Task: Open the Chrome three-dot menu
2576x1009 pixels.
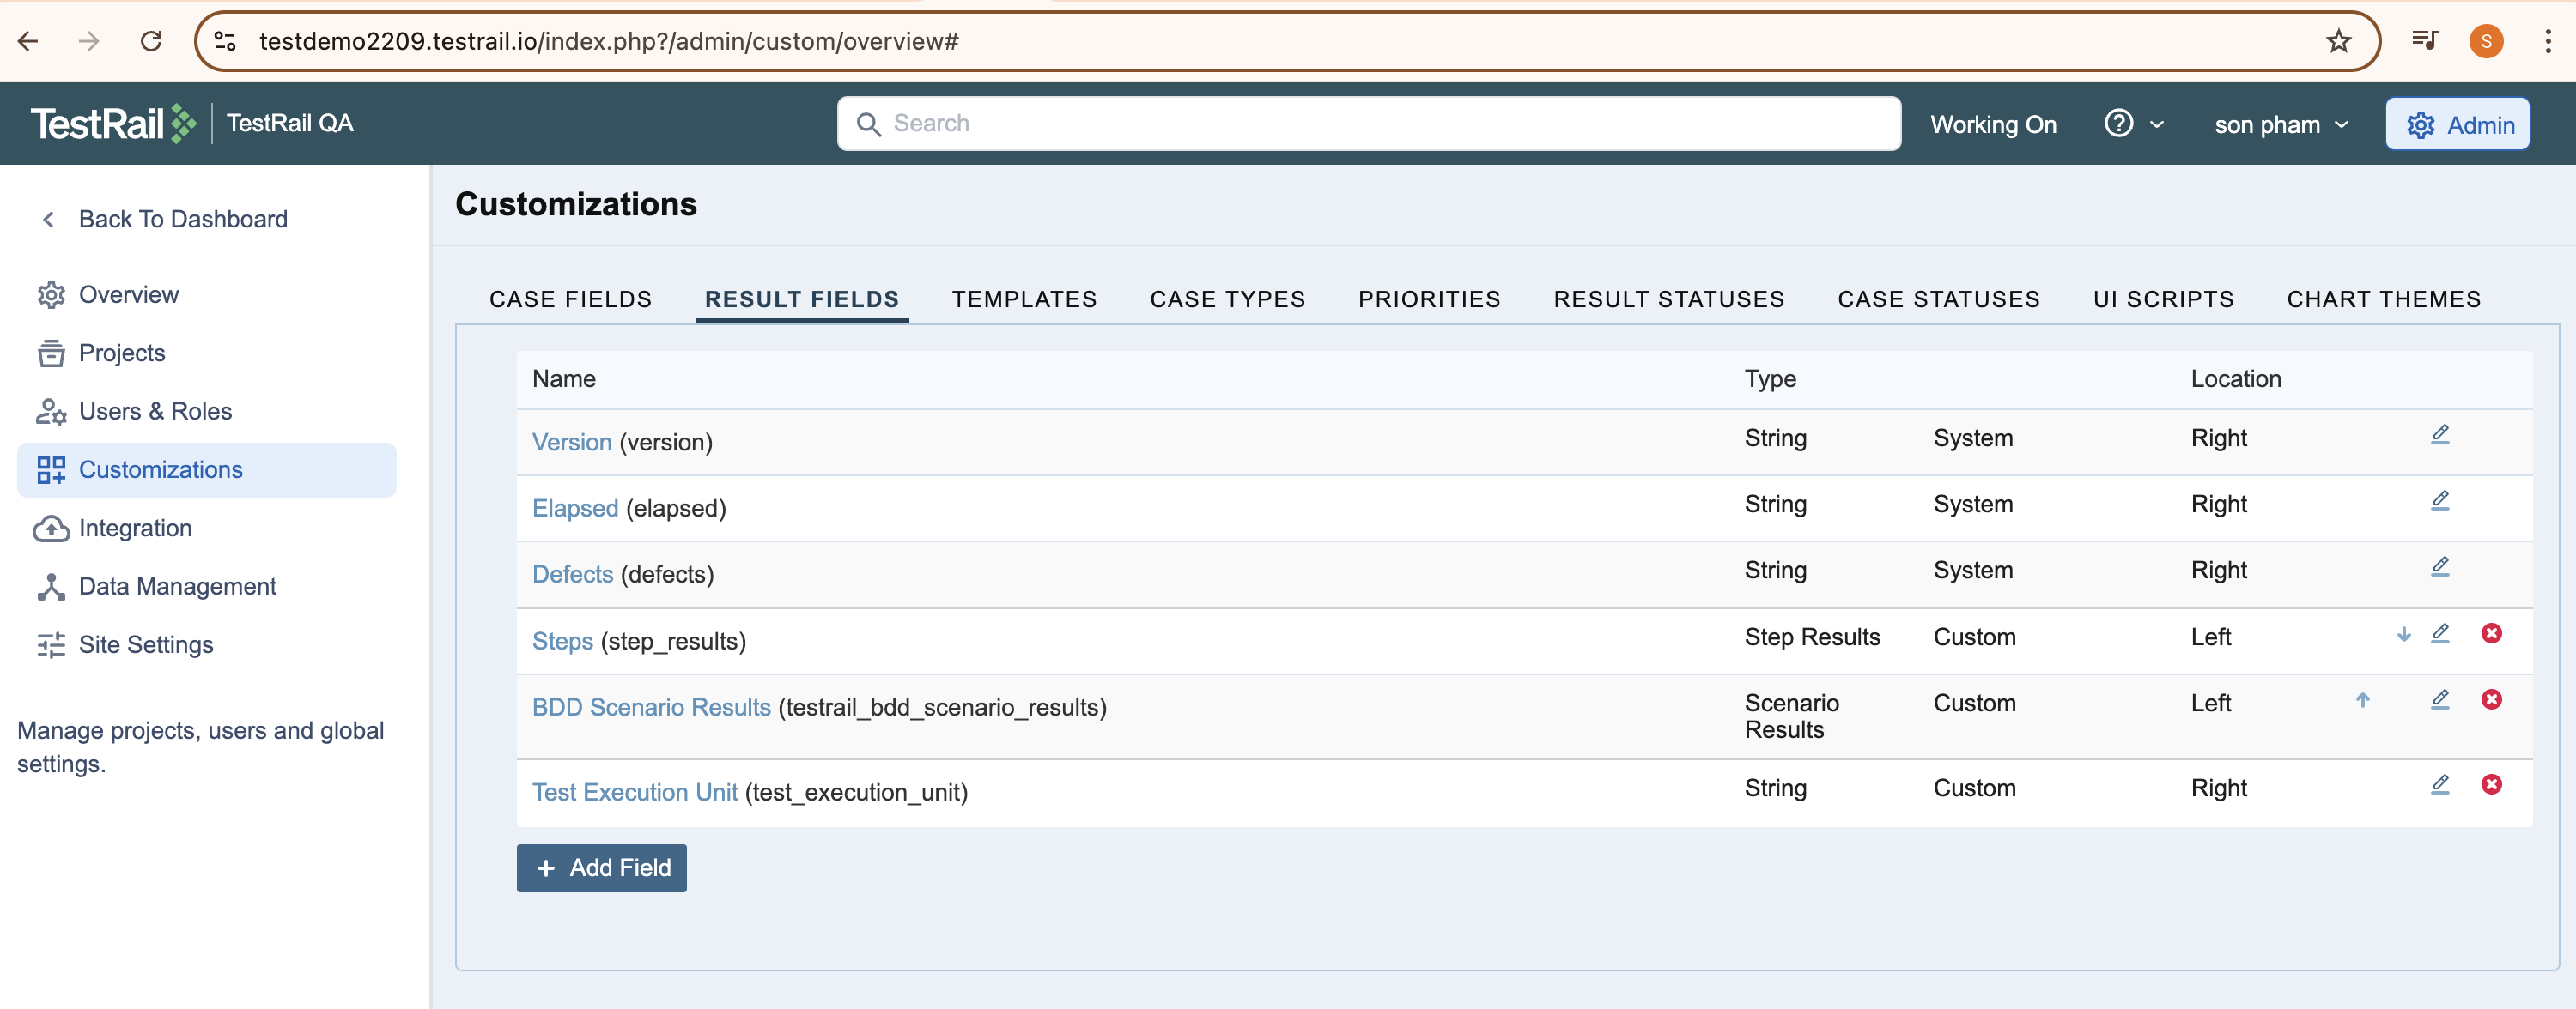Action: (2547, 41)
